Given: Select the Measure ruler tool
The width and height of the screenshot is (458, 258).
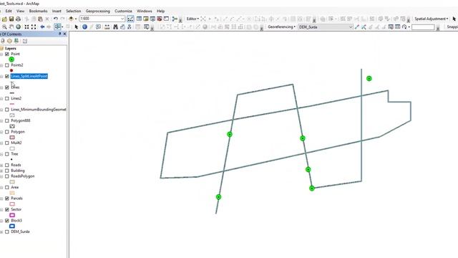Looking at the screenshot, I should pyautogui.click(x=107, y=27).
